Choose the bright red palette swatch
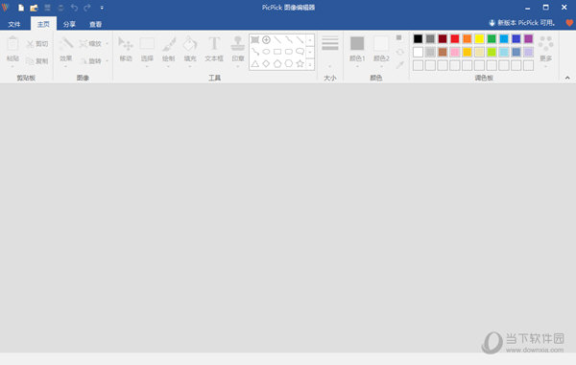Screen dimensions: 576x365 [455, 38]
